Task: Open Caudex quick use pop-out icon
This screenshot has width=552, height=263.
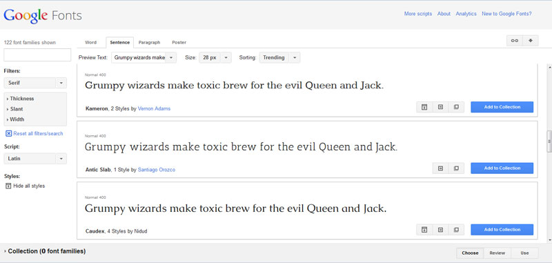Action: tap(440, 230)
